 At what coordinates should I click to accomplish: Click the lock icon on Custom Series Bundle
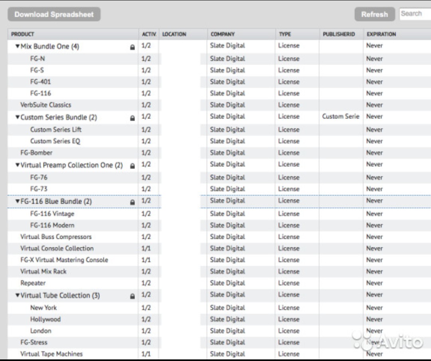point(132,118)
